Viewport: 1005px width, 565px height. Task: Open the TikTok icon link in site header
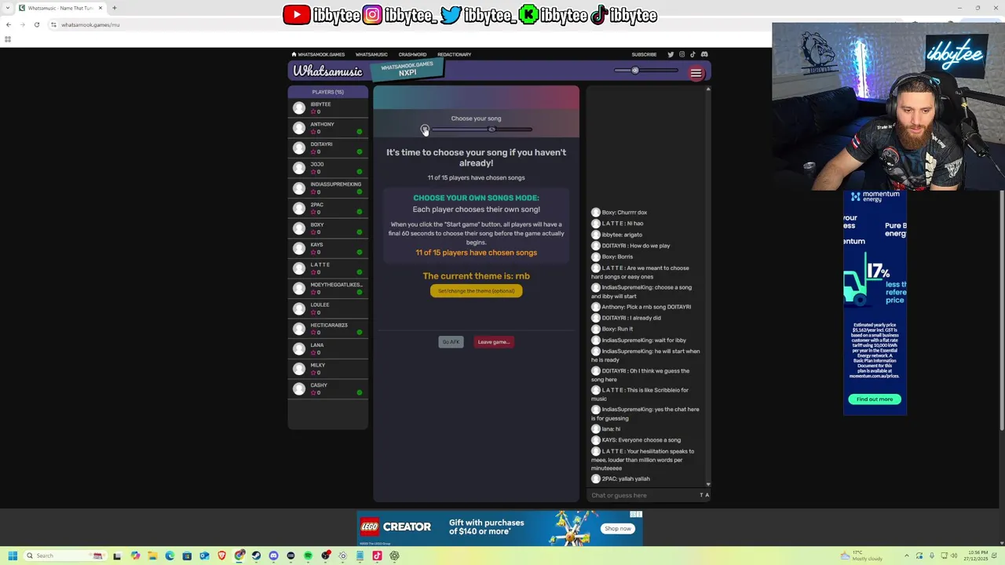click(x=693, y=54)
